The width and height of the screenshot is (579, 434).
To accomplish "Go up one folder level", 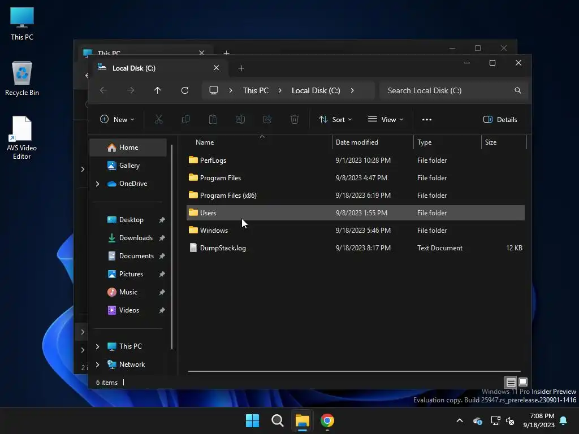I will [158, 90].
